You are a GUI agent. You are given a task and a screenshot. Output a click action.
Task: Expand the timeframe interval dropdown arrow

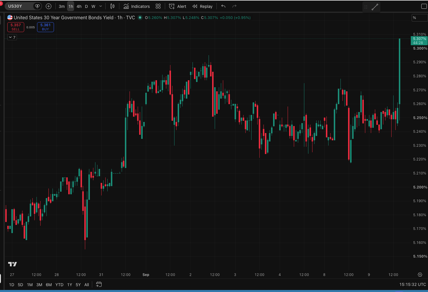pyautogui.click(x=101, y=6)
